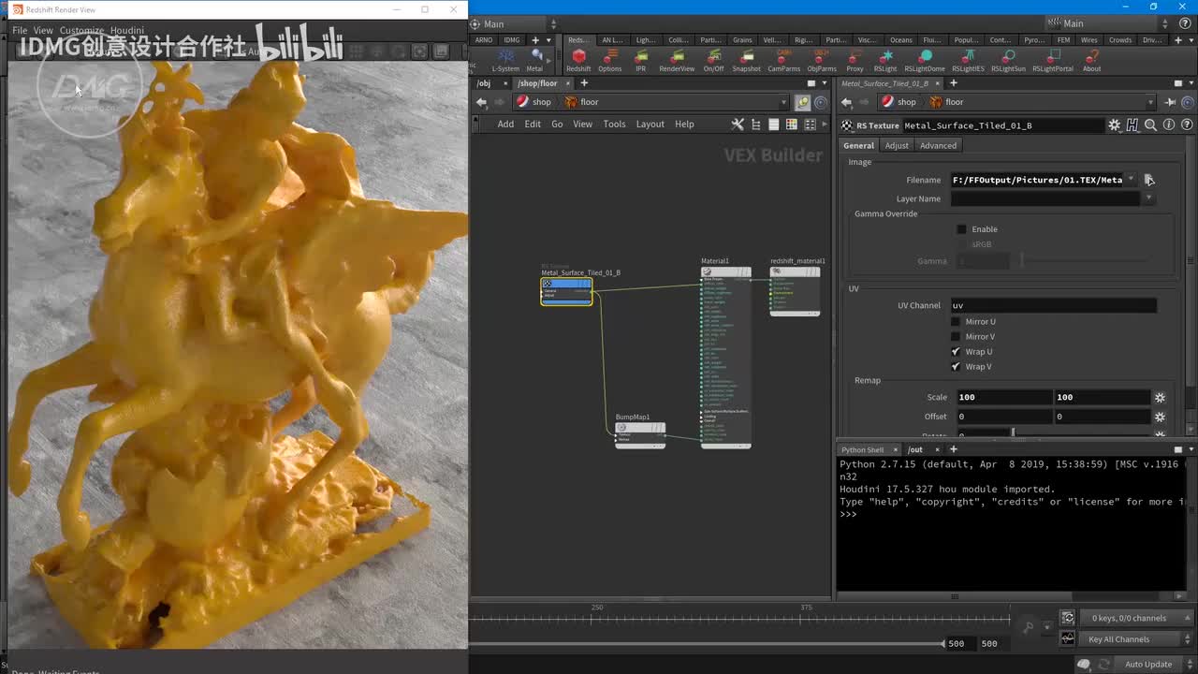Uncheck the Wrap V checkbox
Screen dimensions: 1198x674
pyautogui.click(x=956, y=367)
